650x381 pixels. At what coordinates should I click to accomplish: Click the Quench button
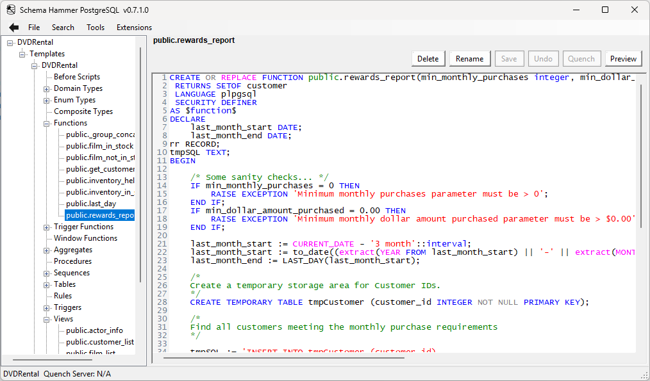point(581,58)
